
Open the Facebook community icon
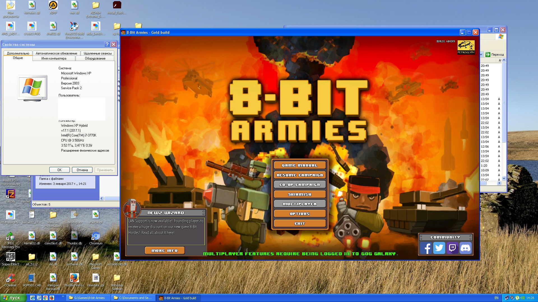426,248
